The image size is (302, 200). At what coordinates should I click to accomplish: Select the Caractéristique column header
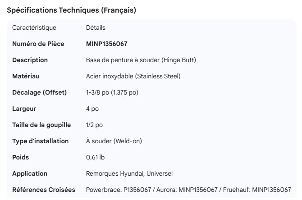tap(34, 28)
